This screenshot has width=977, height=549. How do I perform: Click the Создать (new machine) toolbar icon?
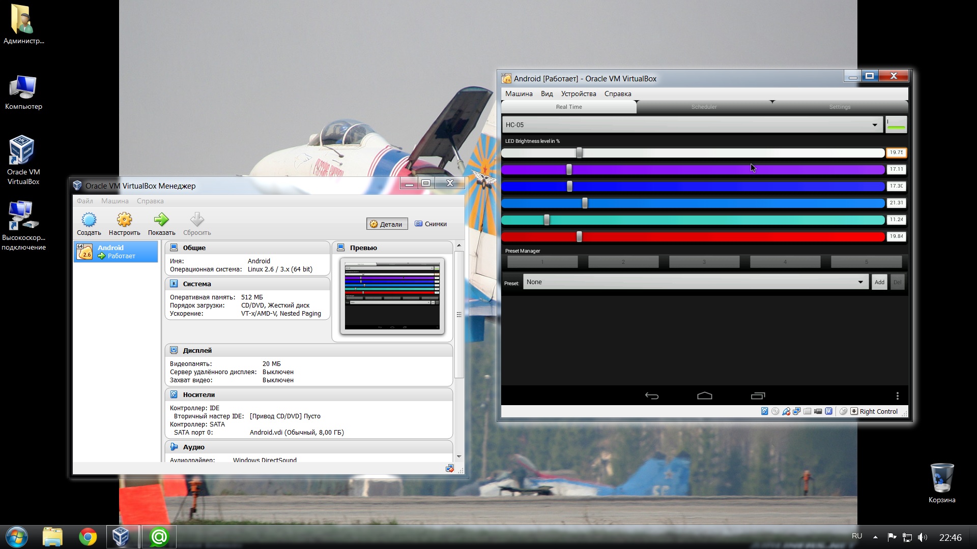(x=89, y=220)
